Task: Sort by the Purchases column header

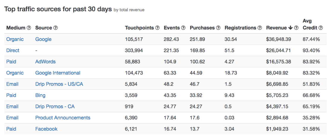Action: tap(202, 28)
